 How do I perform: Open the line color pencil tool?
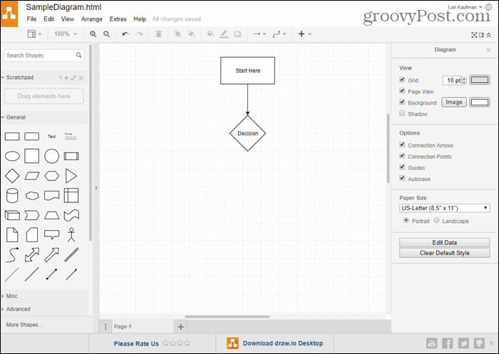pos(224,33)
